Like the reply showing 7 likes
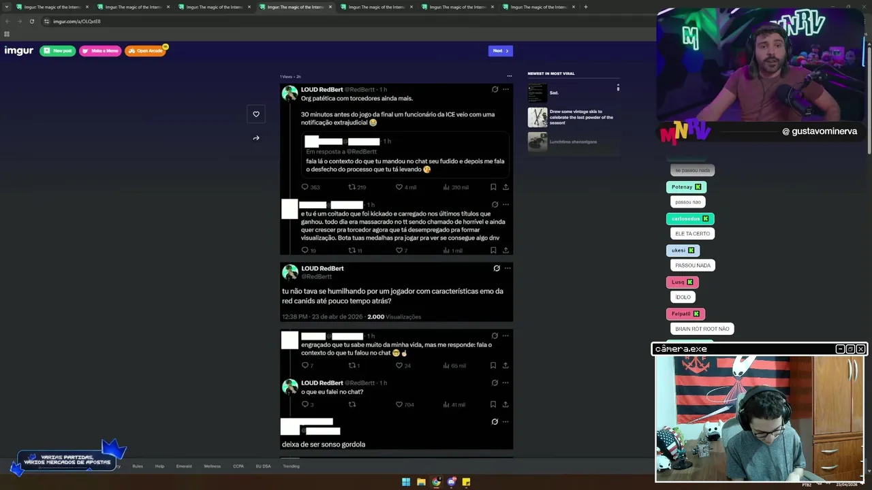 (399, 250)
